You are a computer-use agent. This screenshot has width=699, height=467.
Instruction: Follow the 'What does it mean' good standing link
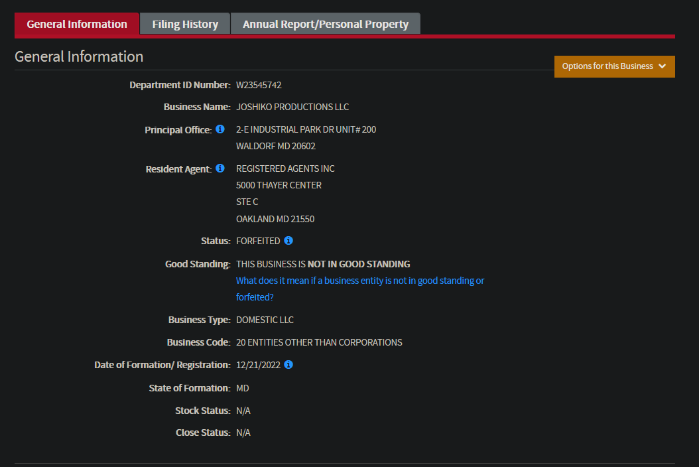pos(359,289)
